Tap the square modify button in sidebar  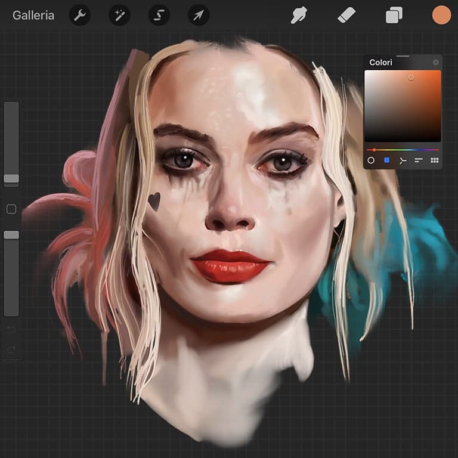tap(11, 209)
